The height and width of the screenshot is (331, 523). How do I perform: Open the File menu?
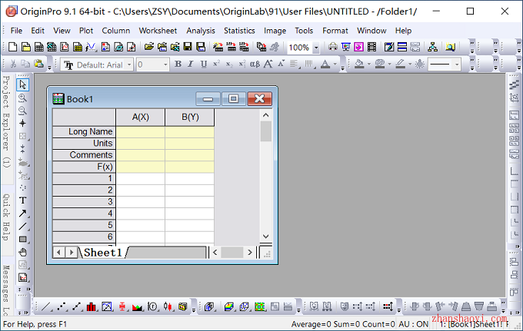pos(16,31)
